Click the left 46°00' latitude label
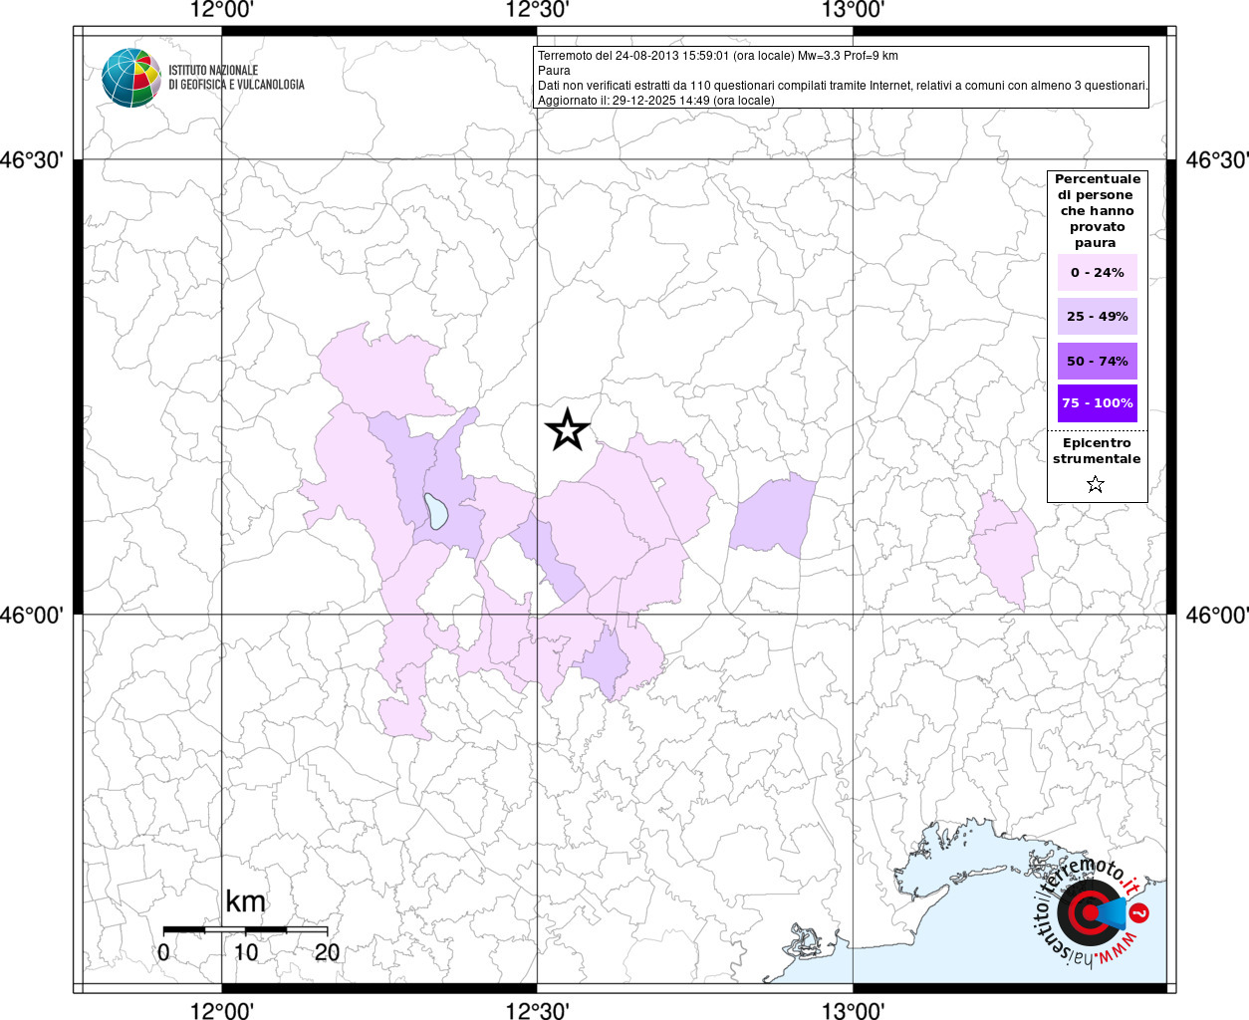Image resolution: width=1249 pixels, height=1020 pixels. click(33, 616)
